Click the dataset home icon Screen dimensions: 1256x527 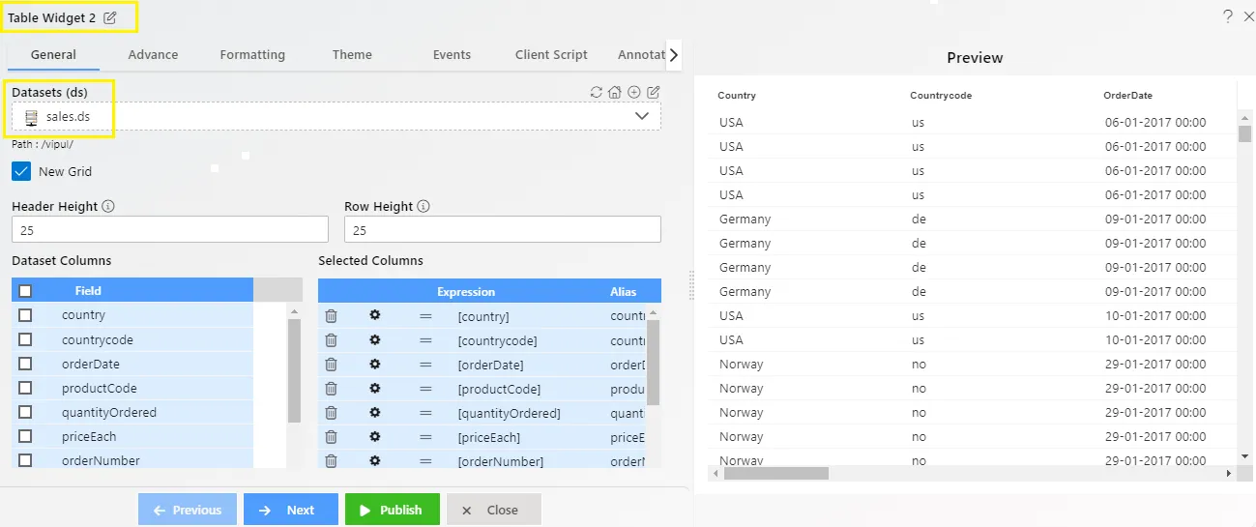(615, 93)
